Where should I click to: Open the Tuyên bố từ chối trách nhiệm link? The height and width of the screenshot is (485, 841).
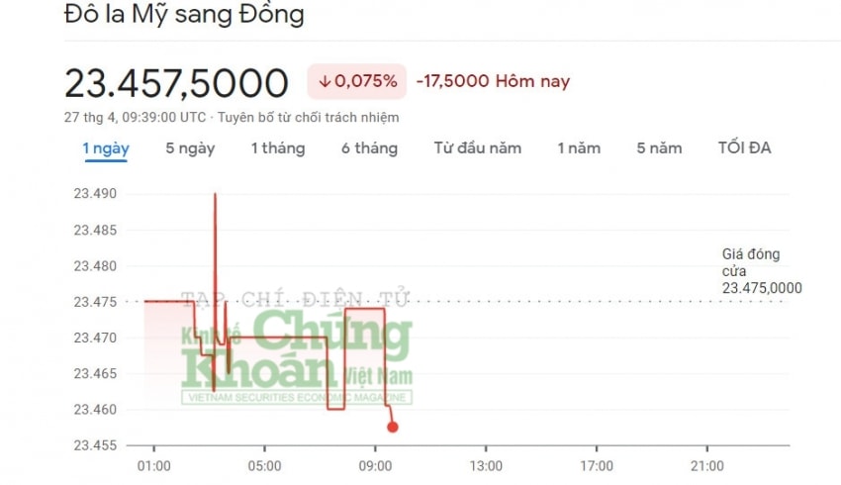coord(309,118)
